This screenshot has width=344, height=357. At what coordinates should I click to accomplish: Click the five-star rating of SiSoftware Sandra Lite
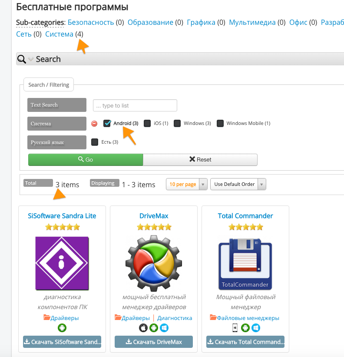coord(63,227)
